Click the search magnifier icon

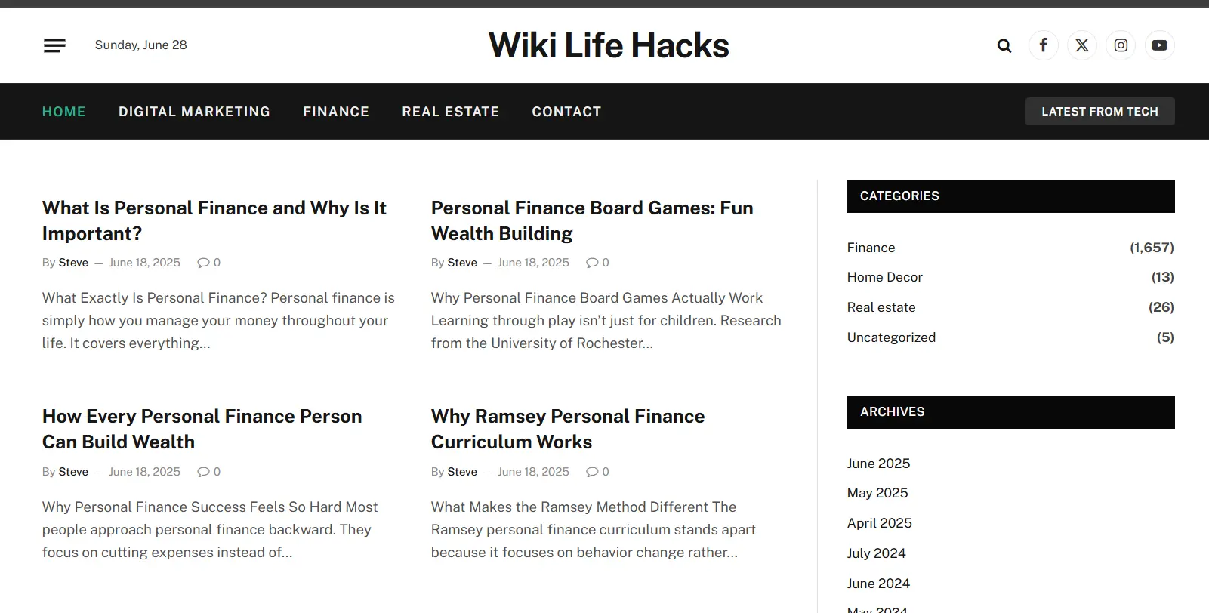tap(1004, 45)
